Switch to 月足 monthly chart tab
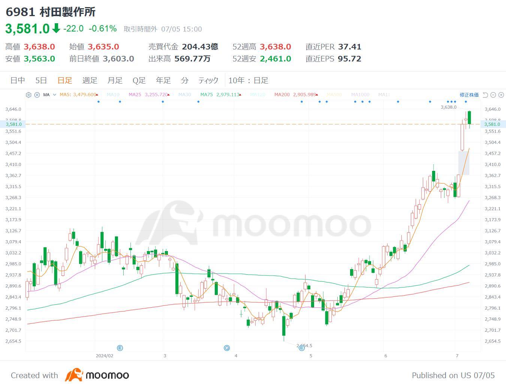 pyautogui.click(x=115, y=80)
